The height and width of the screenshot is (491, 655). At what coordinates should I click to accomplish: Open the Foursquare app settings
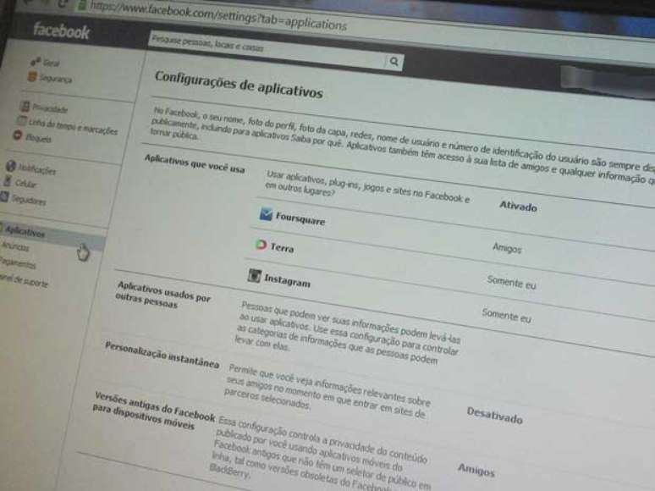click(300, 218)
